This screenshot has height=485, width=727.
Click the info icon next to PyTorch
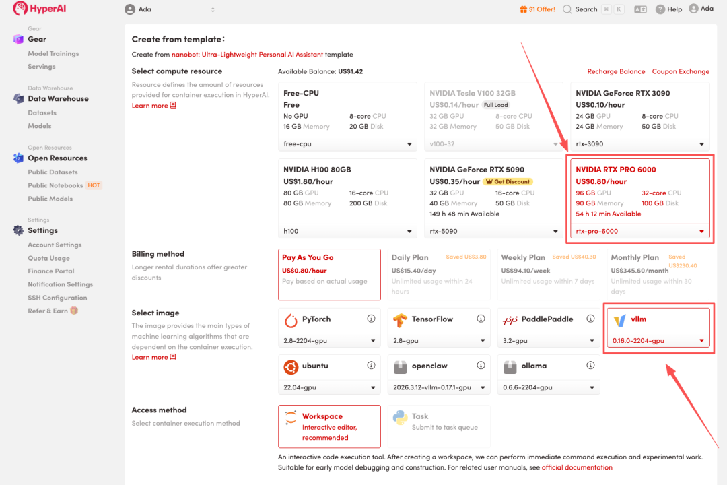(371, 319)
